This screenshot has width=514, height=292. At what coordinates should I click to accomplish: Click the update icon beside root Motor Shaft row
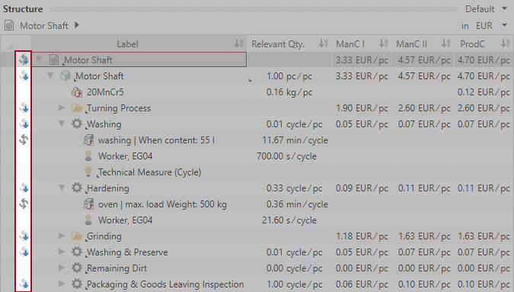[x=24, y=59]
